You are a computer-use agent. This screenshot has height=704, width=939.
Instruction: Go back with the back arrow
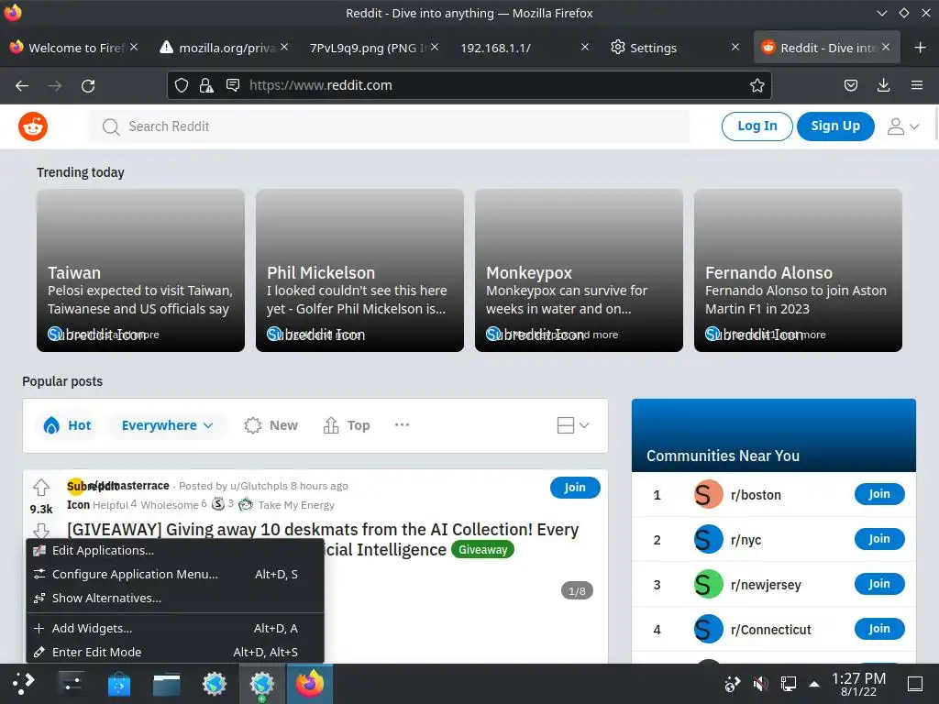[x=22, y=85]
